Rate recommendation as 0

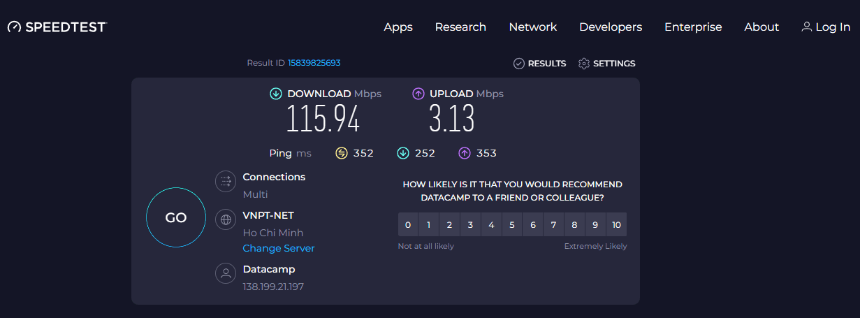(x=408, y=225)
